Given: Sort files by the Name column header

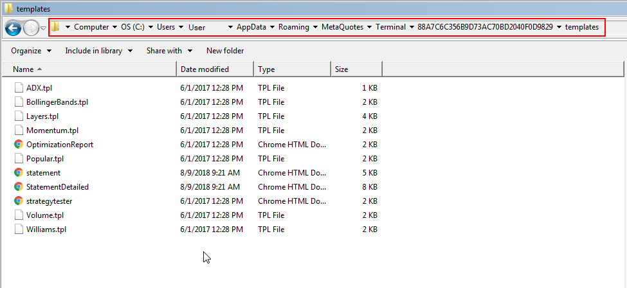Looking at the screenshot, I should [x=89, y=69].
